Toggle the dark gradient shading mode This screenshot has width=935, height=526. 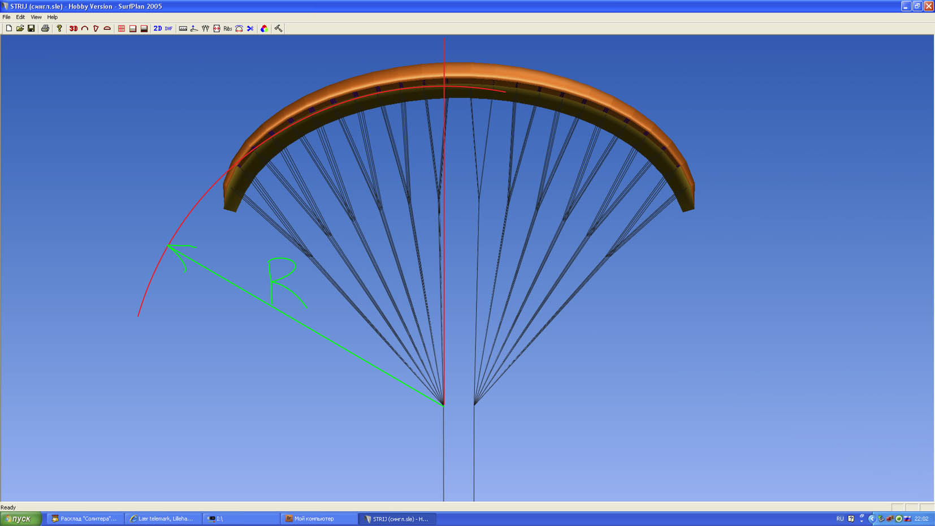pos(144,28)
